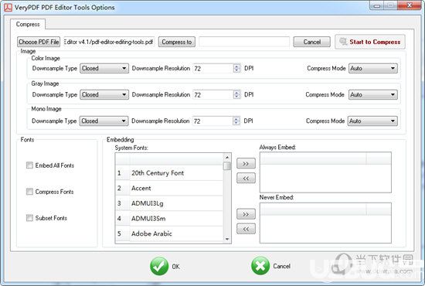Click System Fonts scrollbar down arrow

(x=227, y=239)
